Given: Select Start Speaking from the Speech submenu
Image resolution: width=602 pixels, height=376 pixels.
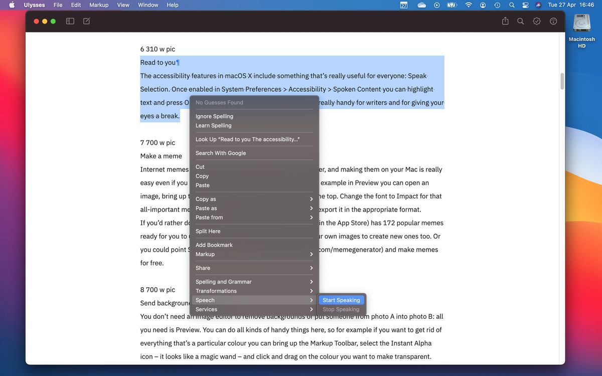Looking at the screenshot, I should point(341,300).
